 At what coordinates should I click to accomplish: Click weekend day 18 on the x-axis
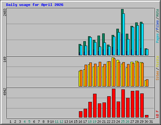tap(90, 122)
